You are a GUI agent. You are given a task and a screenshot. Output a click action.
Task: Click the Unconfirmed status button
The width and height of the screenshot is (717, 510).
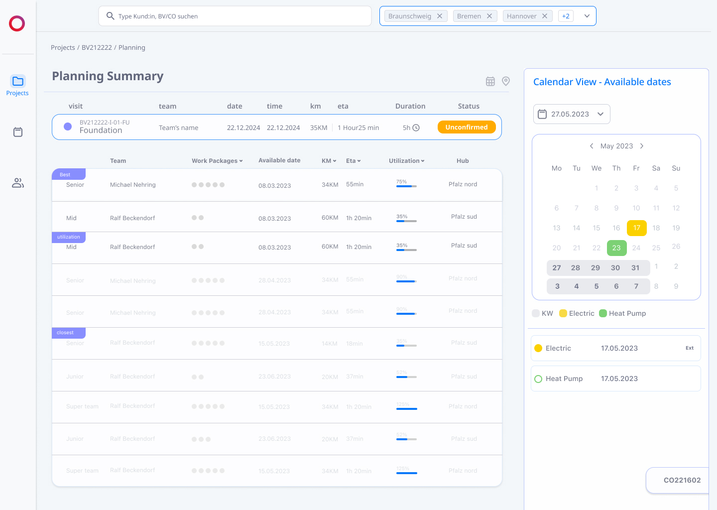(x=467, y=127)
